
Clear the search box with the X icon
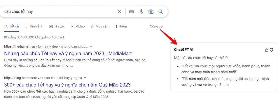click(x=120, y=12)
